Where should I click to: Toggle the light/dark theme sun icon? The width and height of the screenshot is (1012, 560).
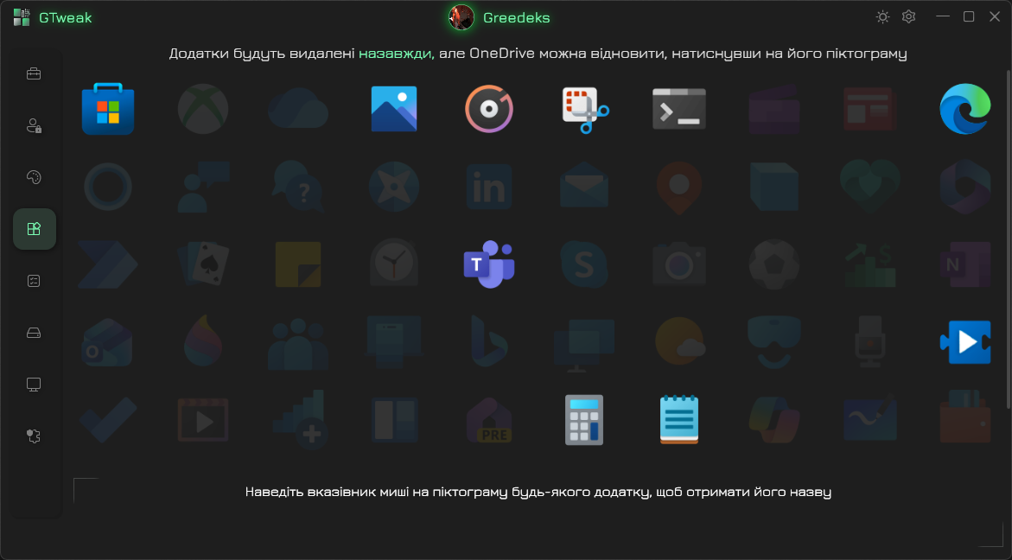882,17
